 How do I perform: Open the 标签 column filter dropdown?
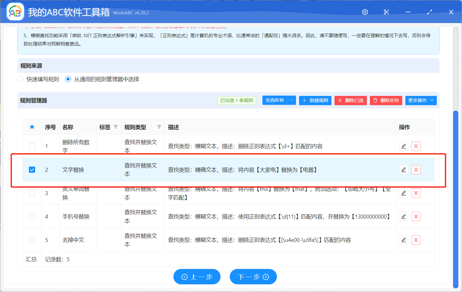click(x=115, y=127)
